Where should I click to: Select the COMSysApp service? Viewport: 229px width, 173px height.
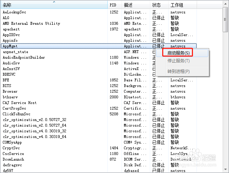pos(12,142)
